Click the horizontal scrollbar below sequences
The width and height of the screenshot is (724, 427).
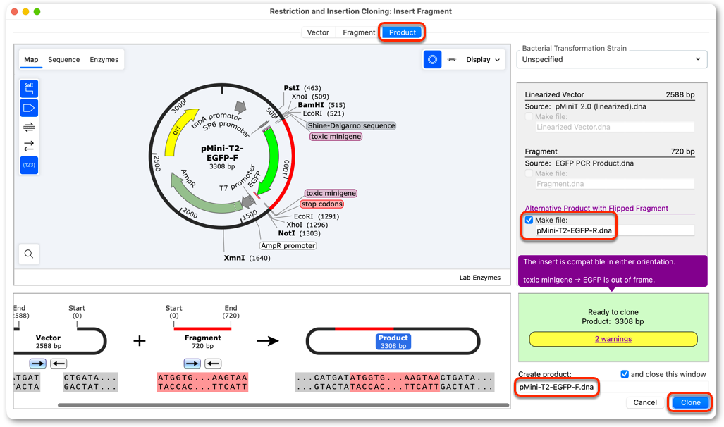pos(283,405)
